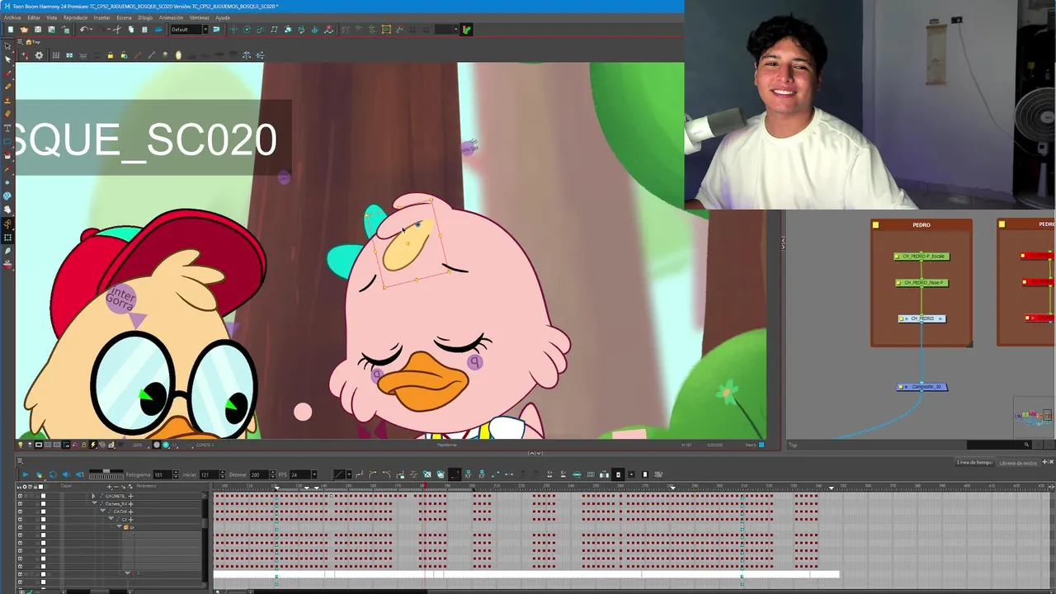The width and height of the screenshot is (1056, 594).
Task: Click the Save scene icon
Action: point(37,30)
